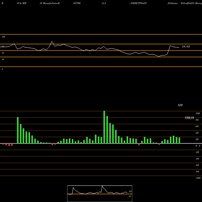Click the '(Edelweiss - Ebbetf0423)' title text

point(181,3)
